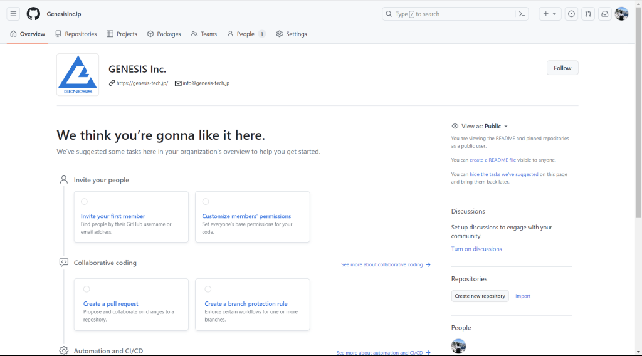Image resolution: width=642 pixels, height=356 pixels.
Task: Expand the create new plus dropdown
Action: tap(550, 14)
